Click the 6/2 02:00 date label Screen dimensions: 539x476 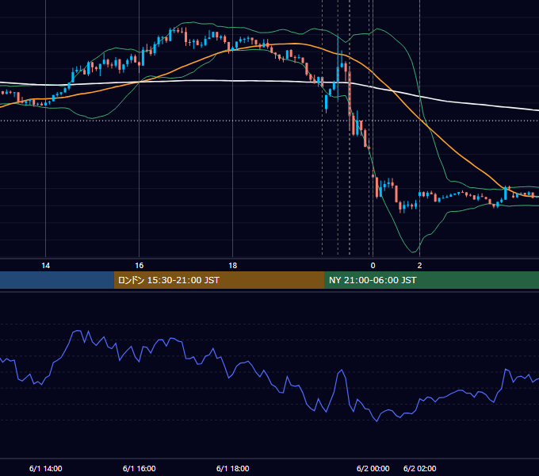pos(420,468)
